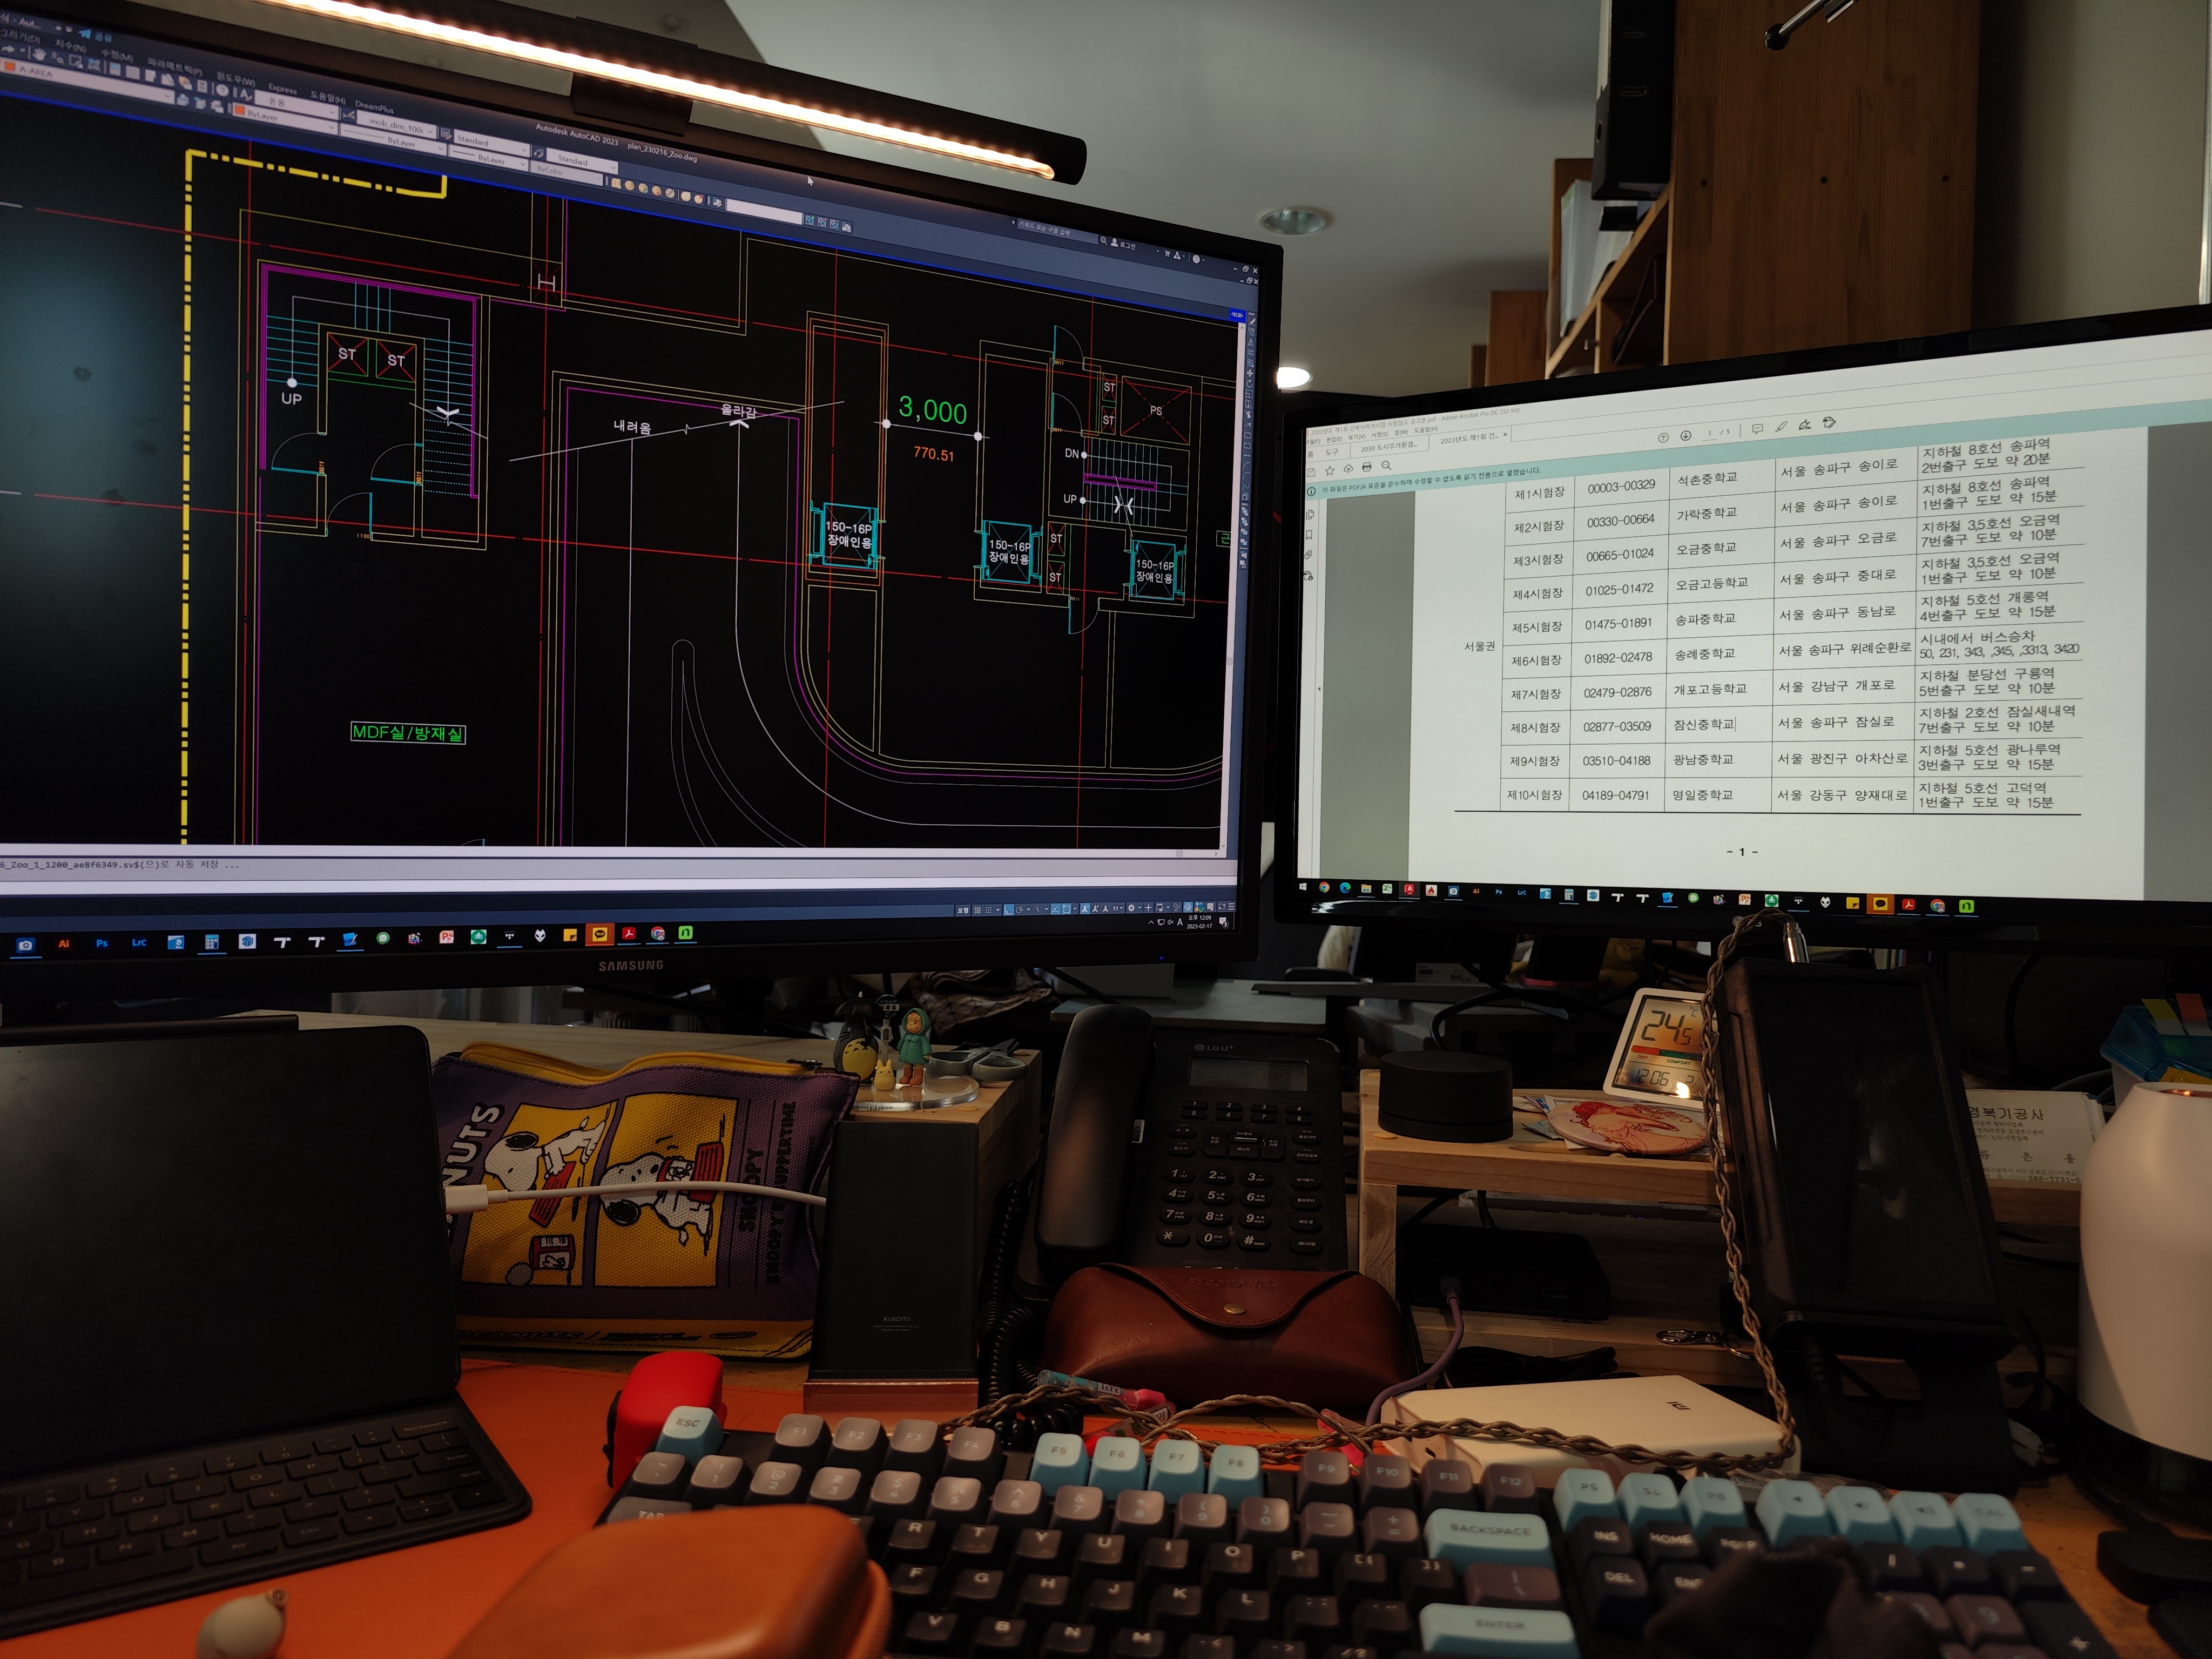
Task: Toggle AutoCAD grid display status icon
Action: coord(978,910)
